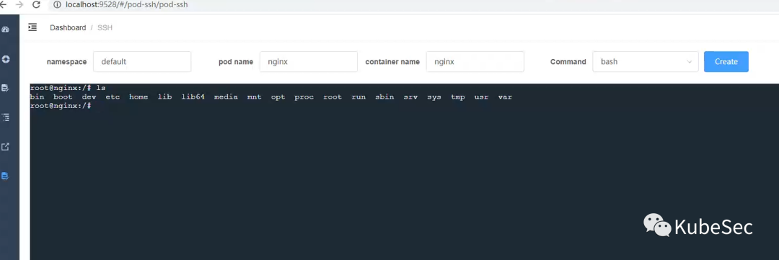Focus the namespace input field

142,61
